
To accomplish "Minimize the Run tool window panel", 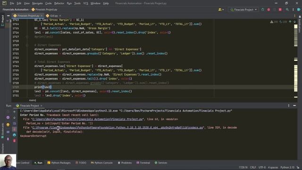I will pyautogui.click(x=294, y=105).
